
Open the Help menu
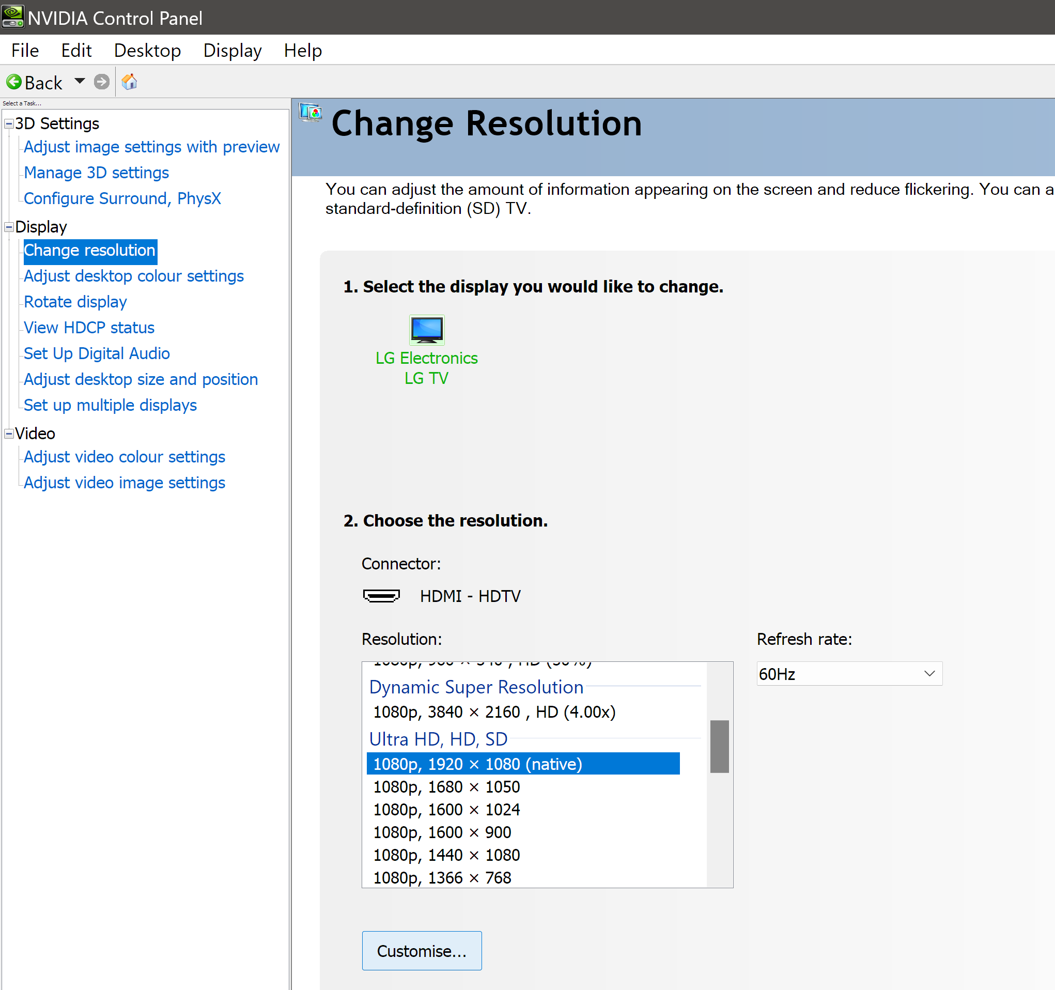point(302,51)
